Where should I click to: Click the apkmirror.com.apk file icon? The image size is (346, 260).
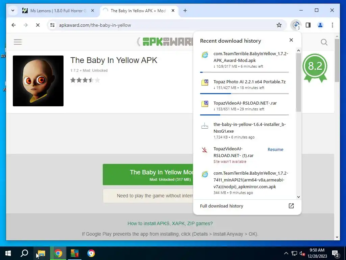205,174
